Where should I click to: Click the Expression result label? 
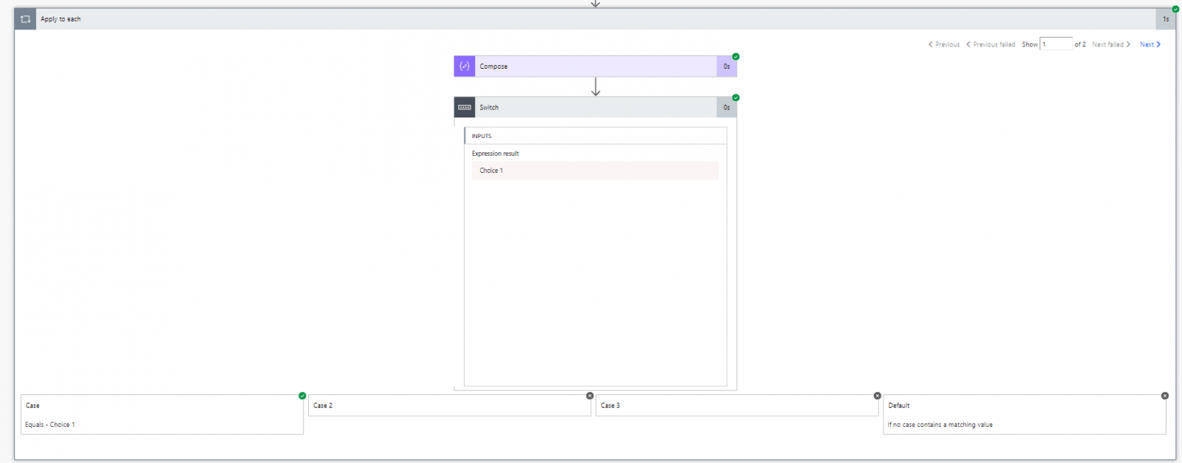(x=496, y=154)
